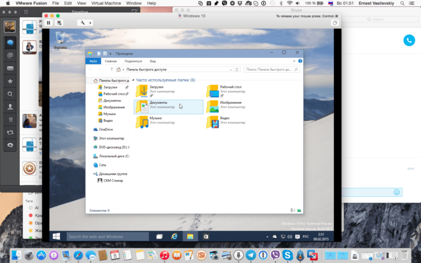Click the Панель быстрого доступа address path
The image size is (421, 263).
tap(147, 70)
